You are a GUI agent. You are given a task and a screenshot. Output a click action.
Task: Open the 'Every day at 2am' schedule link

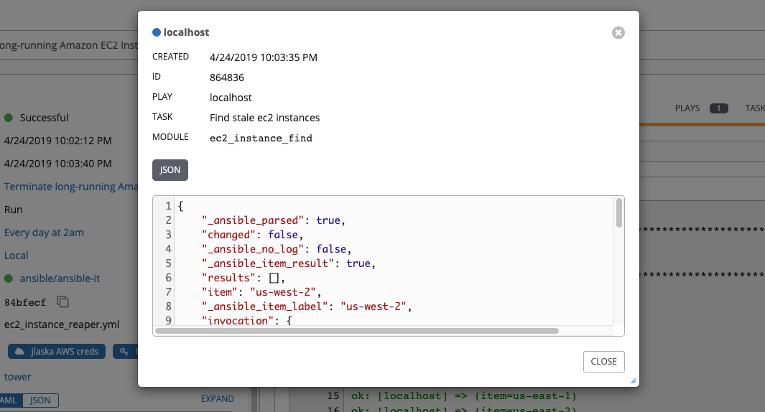[44, 233]
